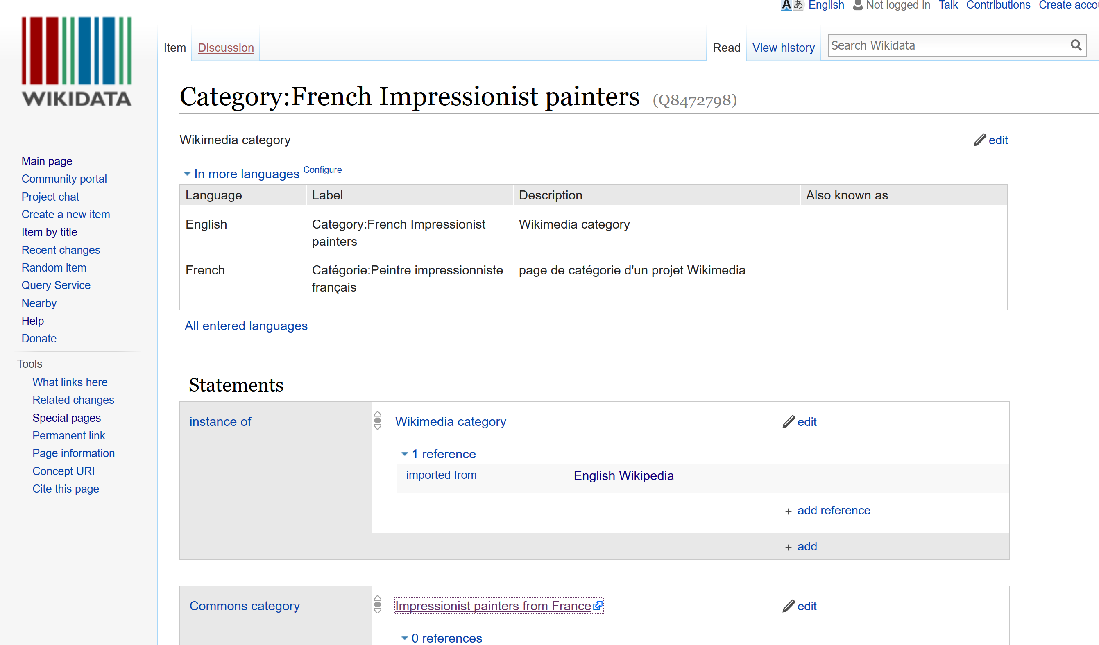The width and height of the screenshot is (1099, 645).
Task: Click page de catégorie d'un projet Wikimedia text
Action: (632, 270)
